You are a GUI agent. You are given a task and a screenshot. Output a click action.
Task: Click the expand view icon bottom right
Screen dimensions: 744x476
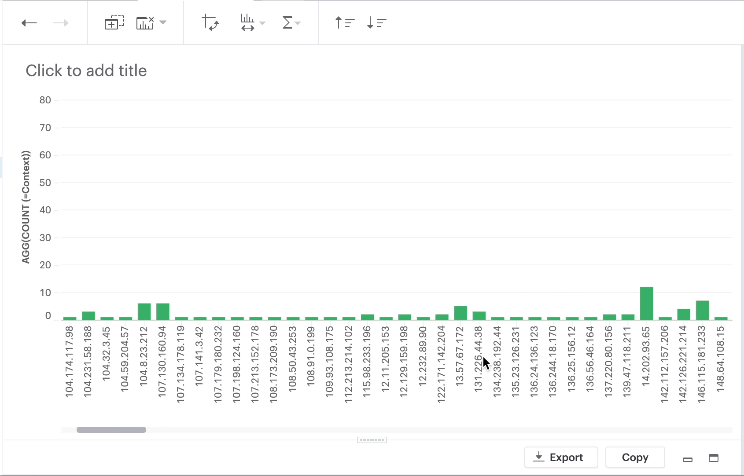point(714,458)
